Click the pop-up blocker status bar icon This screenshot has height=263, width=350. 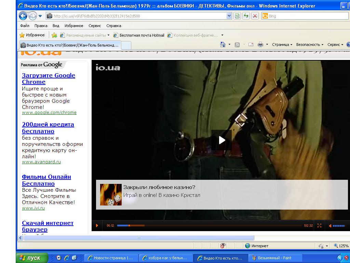[223, 246]
